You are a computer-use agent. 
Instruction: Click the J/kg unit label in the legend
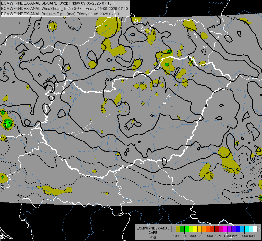(x=153, y=237)
